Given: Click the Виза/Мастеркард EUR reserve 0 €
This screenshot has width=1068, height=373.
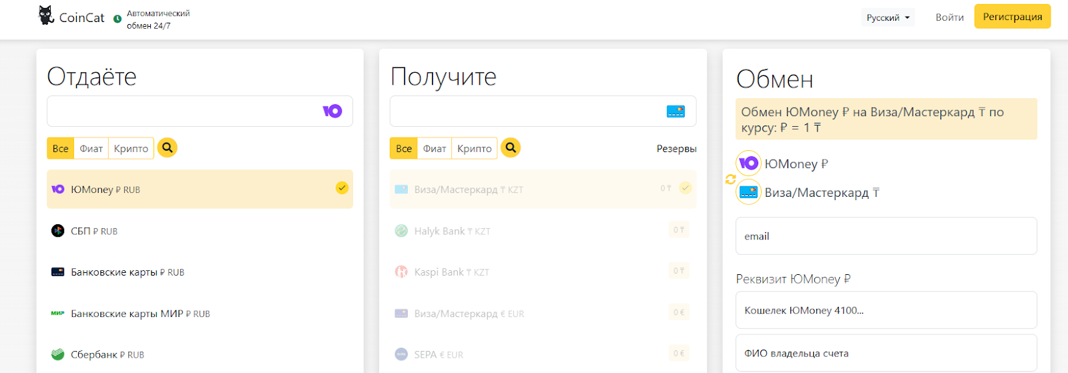Looking at the screenshot, I should point(679,312).
